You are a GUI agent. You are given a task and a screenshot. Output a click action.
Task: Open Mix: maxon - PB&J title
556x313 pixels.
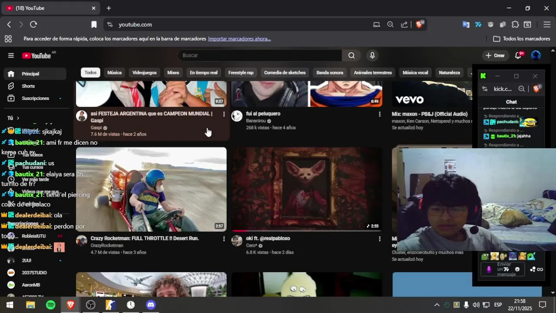430,114
